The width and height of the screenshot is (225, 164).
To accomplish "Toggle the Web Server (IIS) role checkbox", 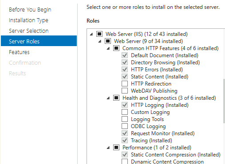I will 99,34.
